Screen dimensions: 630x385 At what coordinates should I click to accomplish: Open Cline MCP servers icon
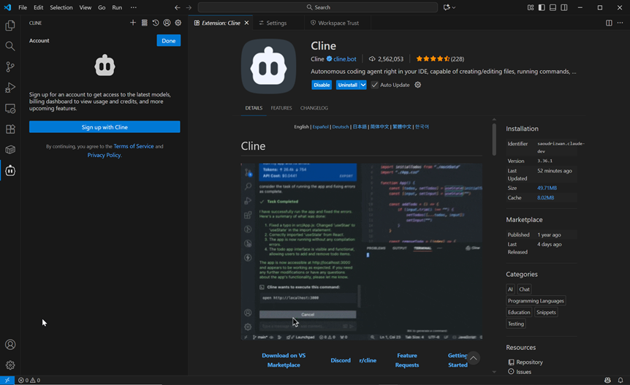point(144,23)
